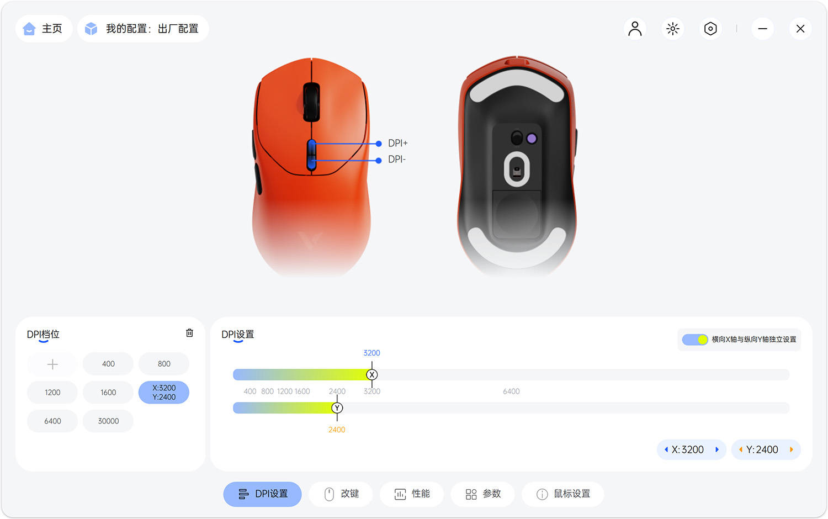Go to the 鼠标设置 mouse settings tab
Screen dimensions: 828x519
[x=563, y=494]
